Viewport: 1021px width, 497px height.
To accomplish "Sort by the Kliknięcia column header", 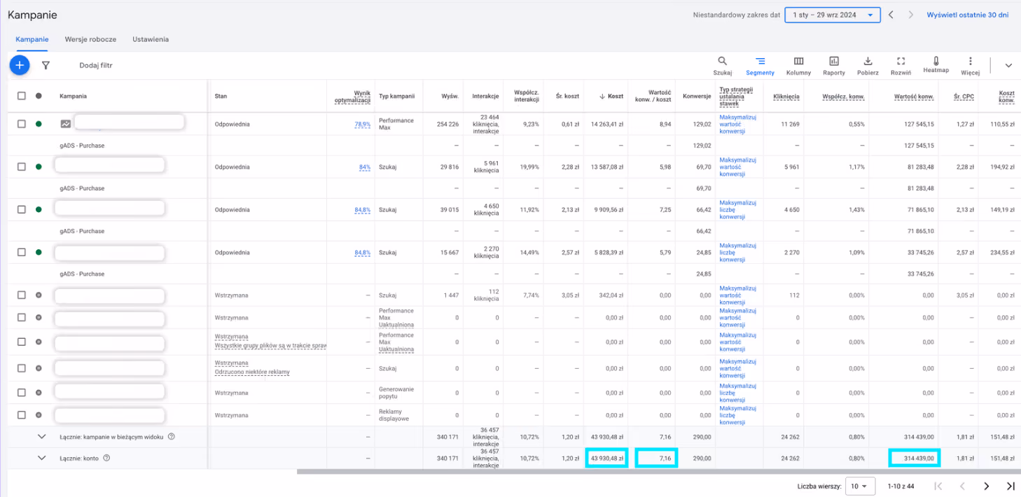I will click(786, 97).
